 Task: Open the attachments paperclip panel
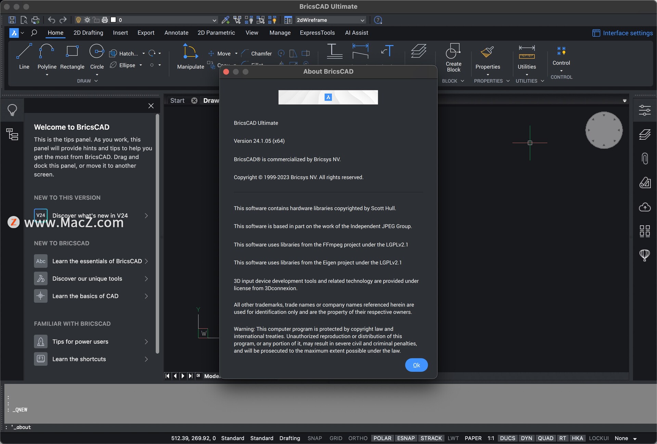point(645,158)
